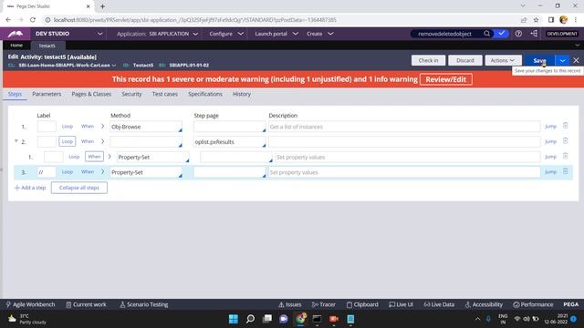Open the Pages & Classes tab

pyautogui.click(x=91, y=94)
